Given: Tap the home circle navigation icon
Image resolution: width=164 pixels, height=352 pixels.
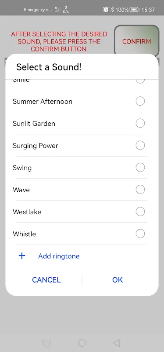Looking at the screenshot, I should (x=82, y=343).
